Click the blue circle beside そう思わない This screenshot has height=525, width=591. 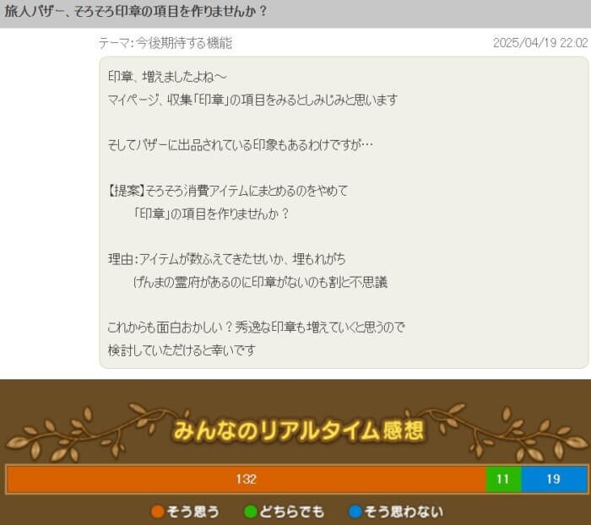(355, 511)
